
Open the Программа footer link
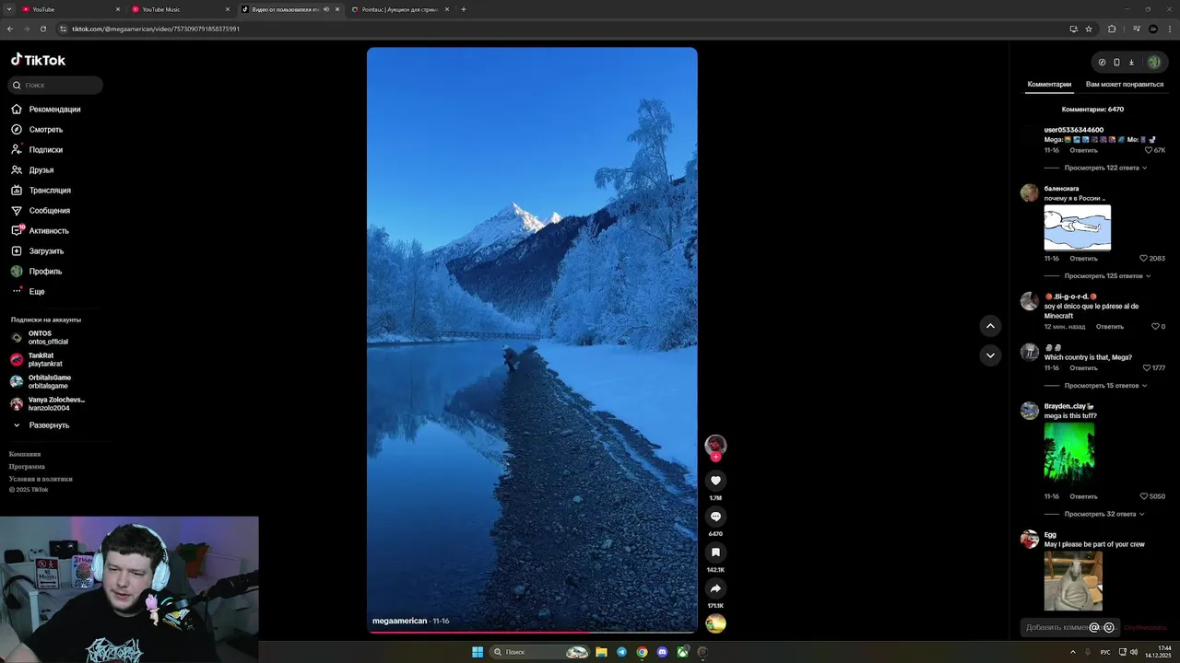tap(27, 466)
